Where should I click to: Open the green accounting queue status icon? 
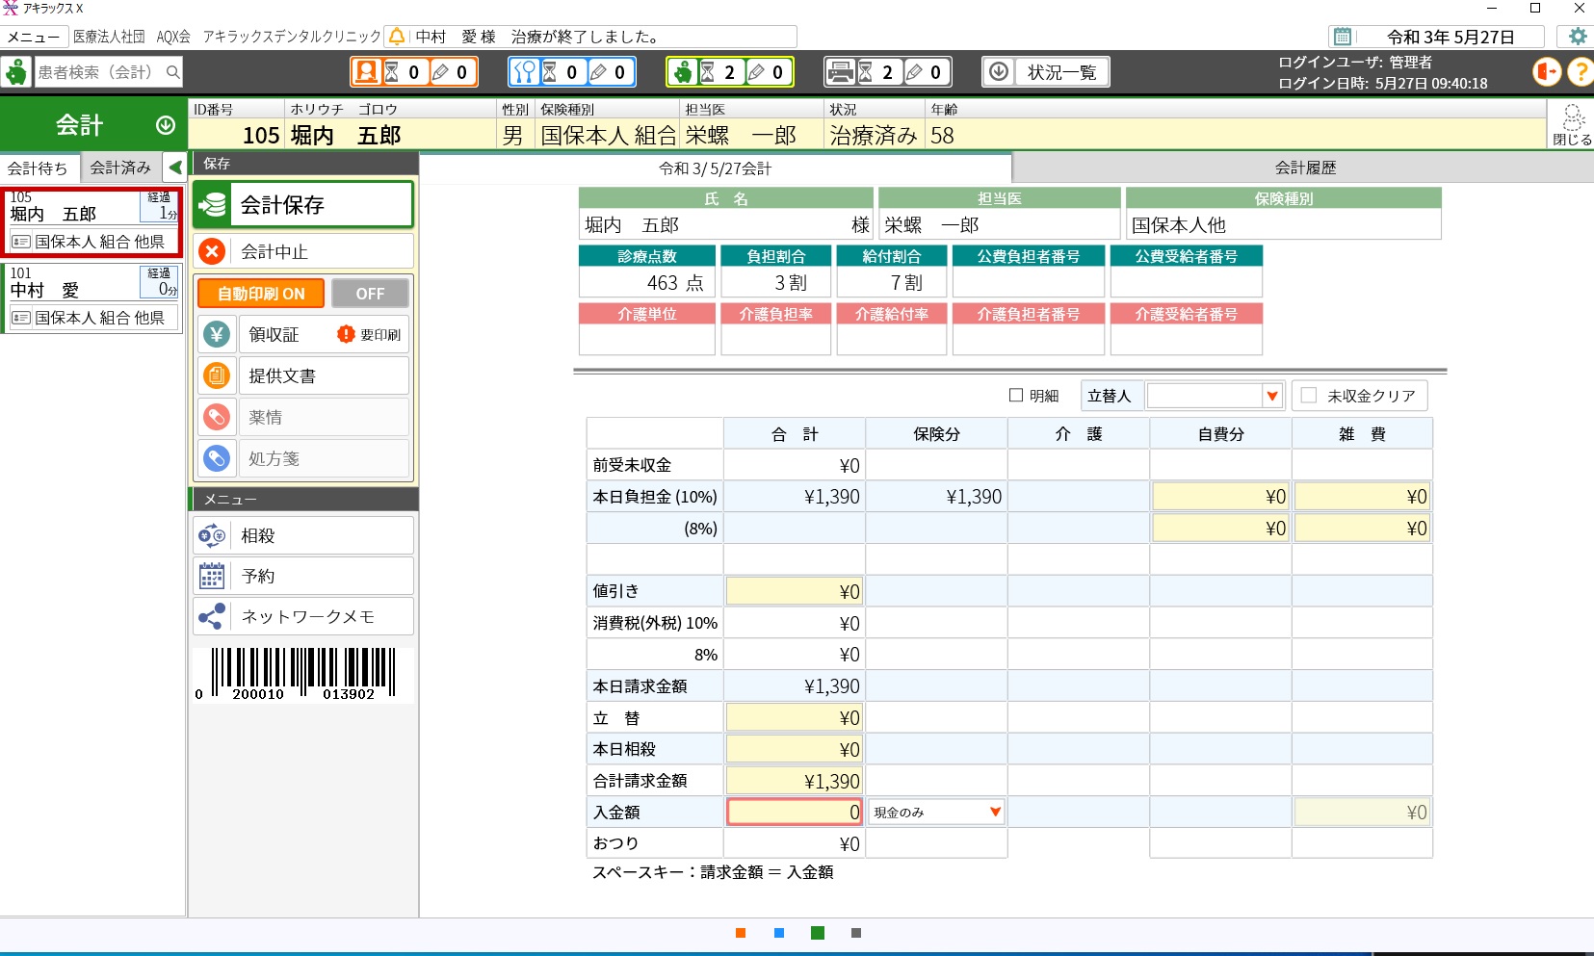tap(683, 72)
